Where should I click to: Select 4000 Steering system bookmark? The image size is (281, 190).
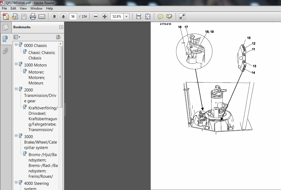pyautogui.click(x=36, y=186)
